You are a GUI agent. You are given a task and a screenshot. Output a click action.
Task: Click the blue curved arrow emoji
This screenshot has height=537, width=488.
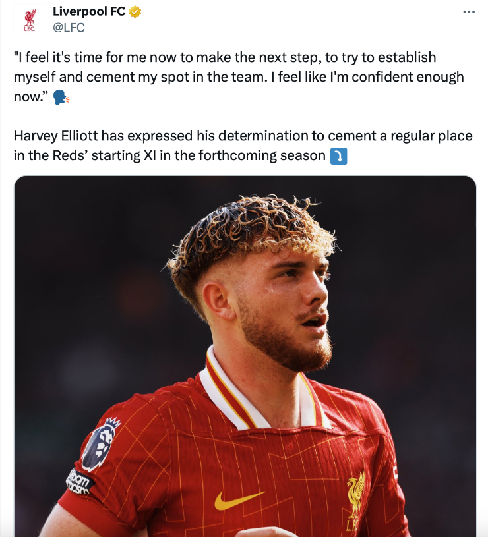pos(338,157)
